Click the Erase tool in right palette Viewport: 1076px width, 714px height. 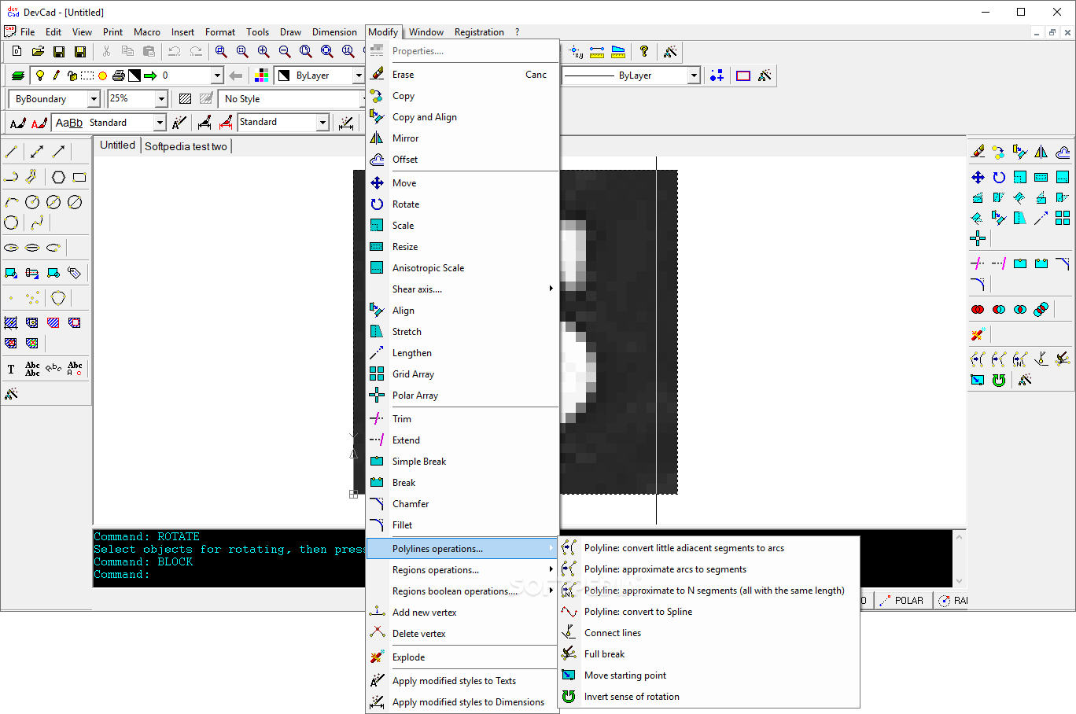pyautogui.click(x=978, y=152)
